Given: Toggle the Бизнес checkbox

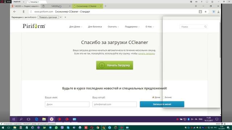Looking at the screenshot, I should coord(163,97).
